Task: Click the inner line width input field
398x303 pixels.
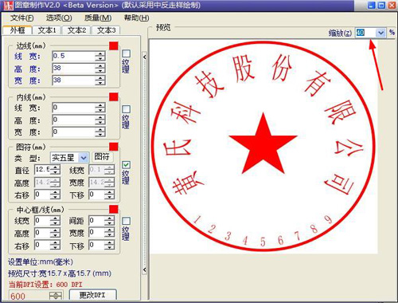Action: pyautogui.click(x=73, y=108)
